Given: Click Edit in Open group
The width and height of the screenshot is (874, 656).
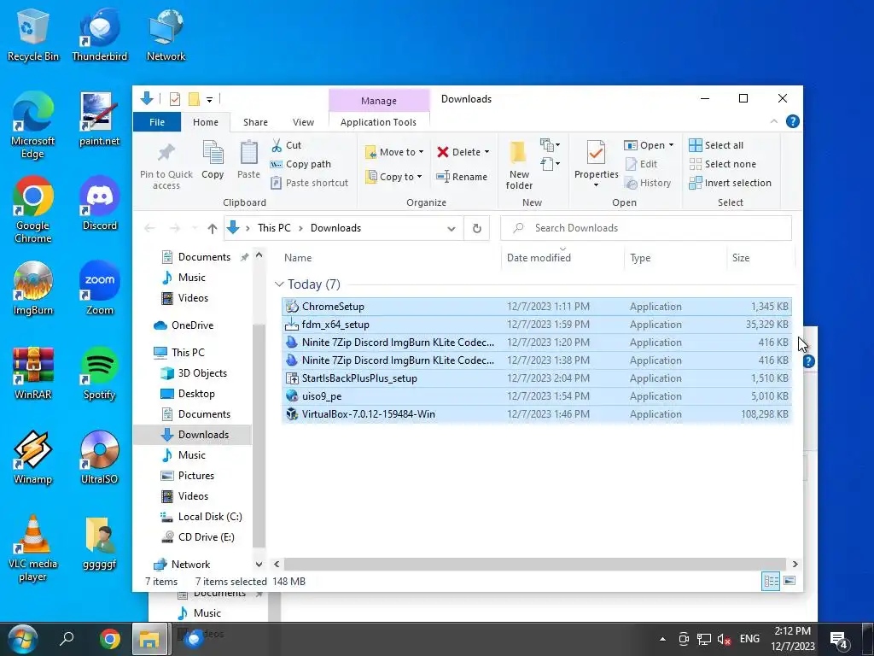Looking at the screenshot, I should click(641, 164).
